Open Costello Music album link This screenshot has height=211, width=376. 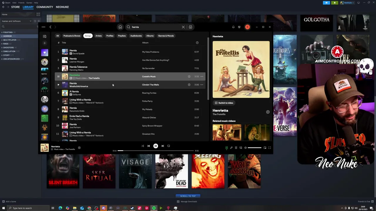149,76
